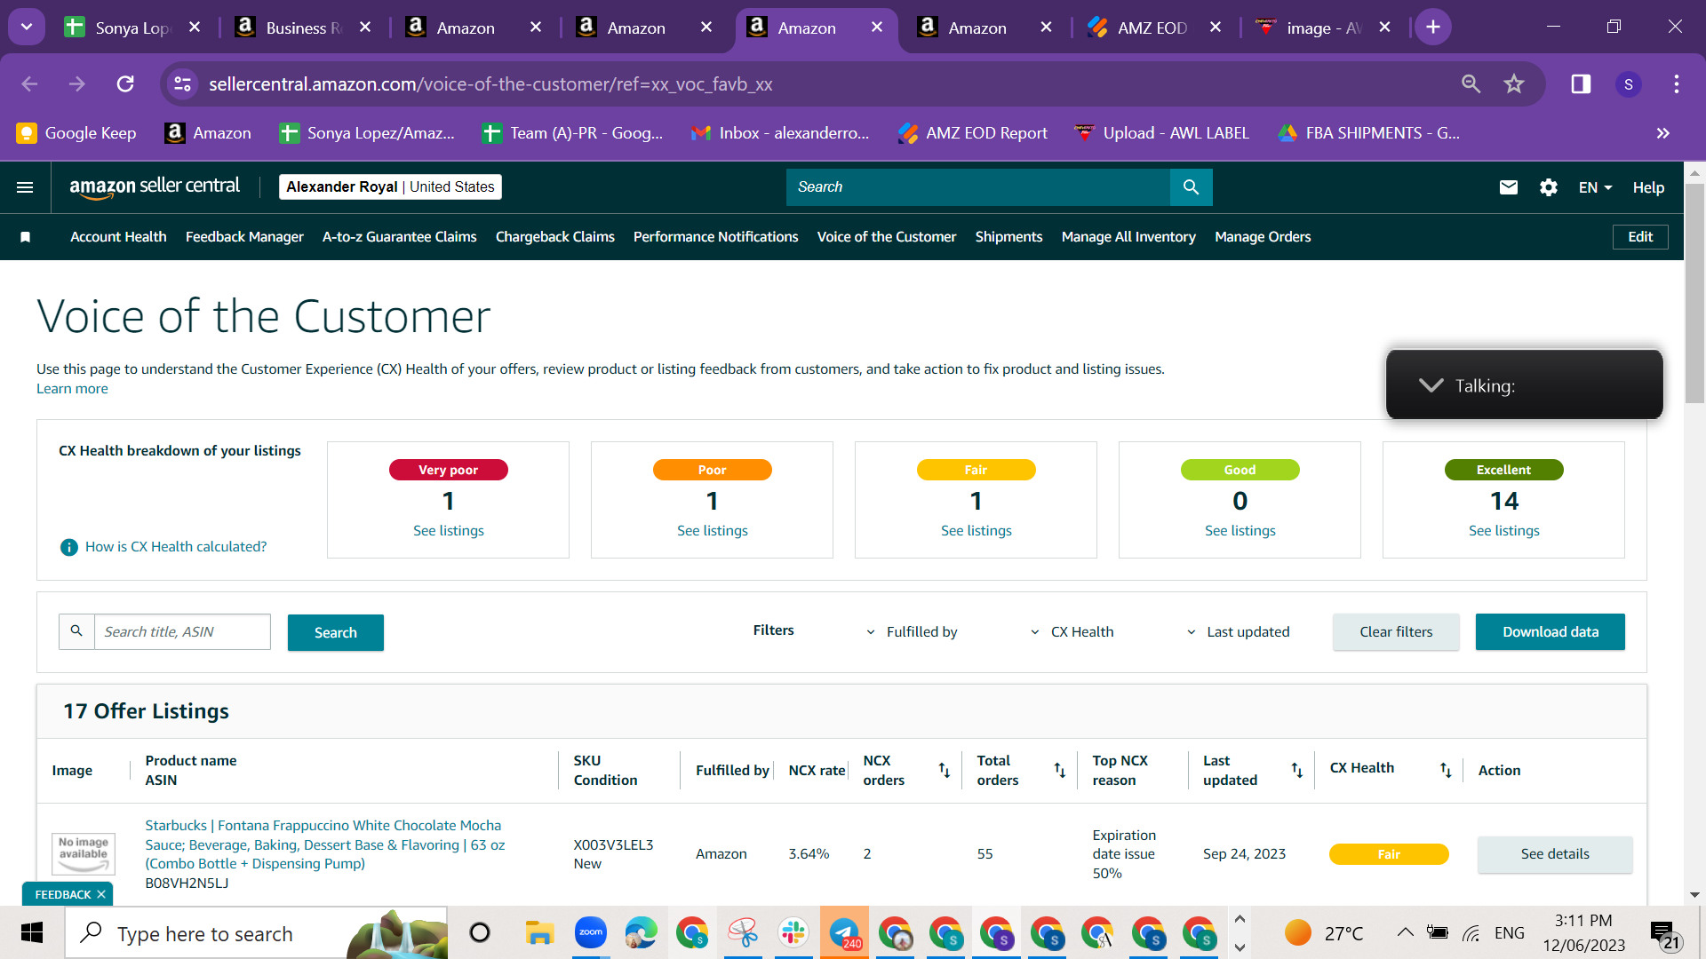Open the Learn more link
1706x959 pixels.
(72, 389)
